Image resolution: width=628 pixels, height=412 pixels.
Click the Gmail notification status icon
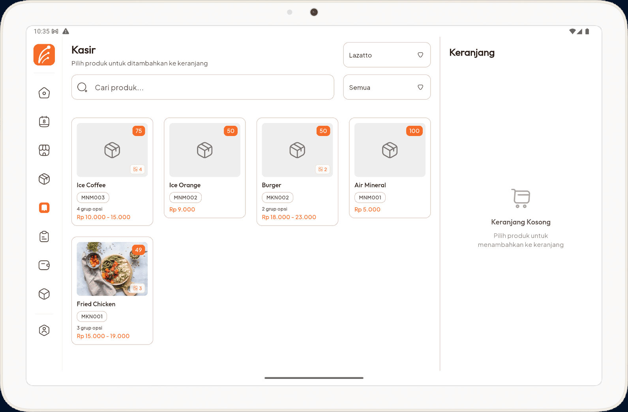point(55,31)
